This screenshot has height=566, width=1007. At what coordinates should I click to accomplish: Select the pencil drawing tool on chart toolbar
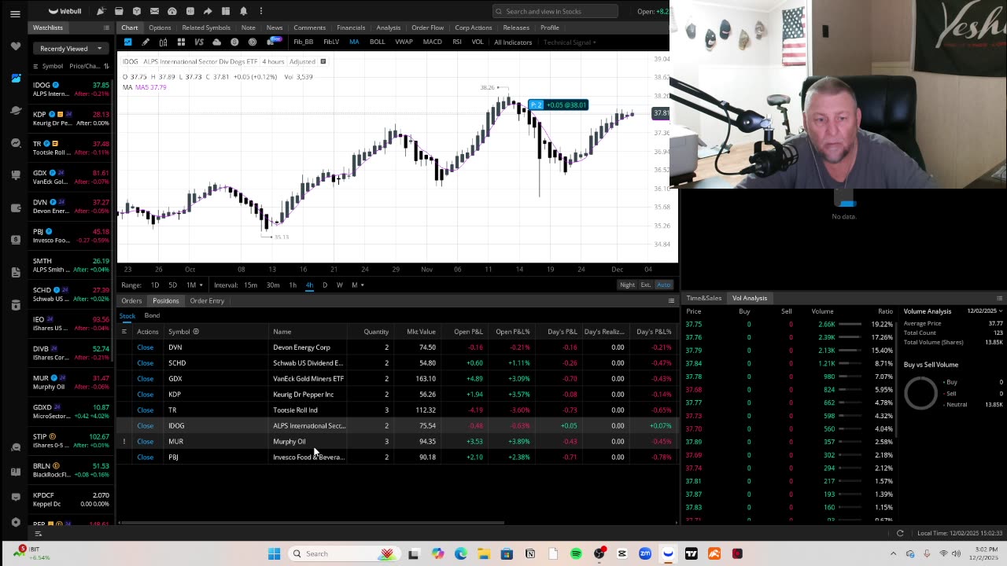coord(146,42)
